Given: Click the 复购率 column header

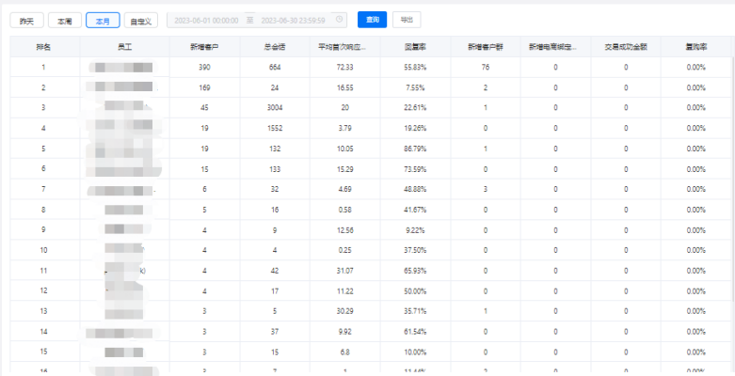Looking at the screenshot, I should pyautogui.click(x=695, y=46).
